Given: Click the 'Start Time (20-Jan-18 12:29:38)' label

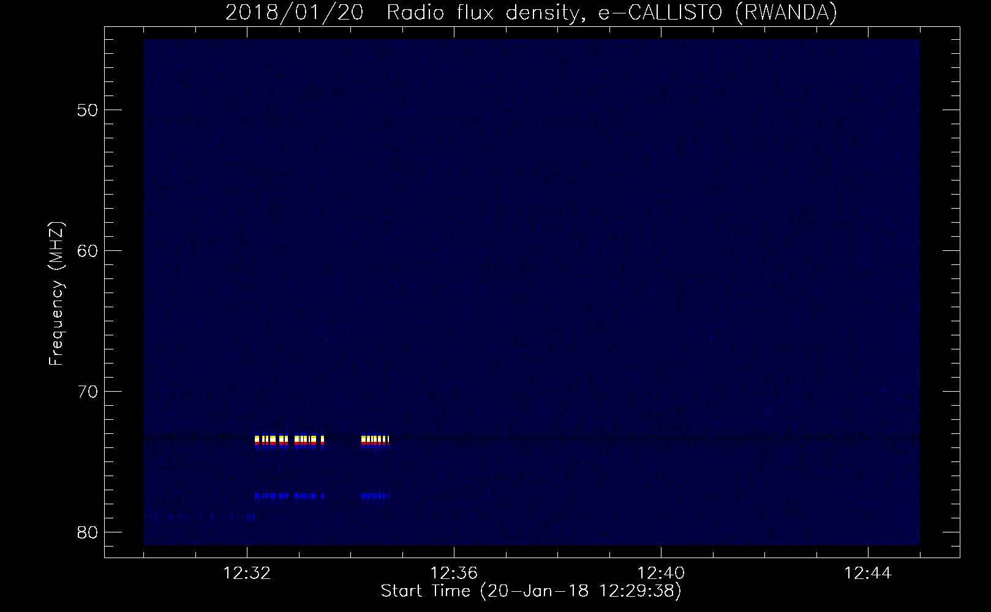Looking at the screenshot, I should (531, 591).
